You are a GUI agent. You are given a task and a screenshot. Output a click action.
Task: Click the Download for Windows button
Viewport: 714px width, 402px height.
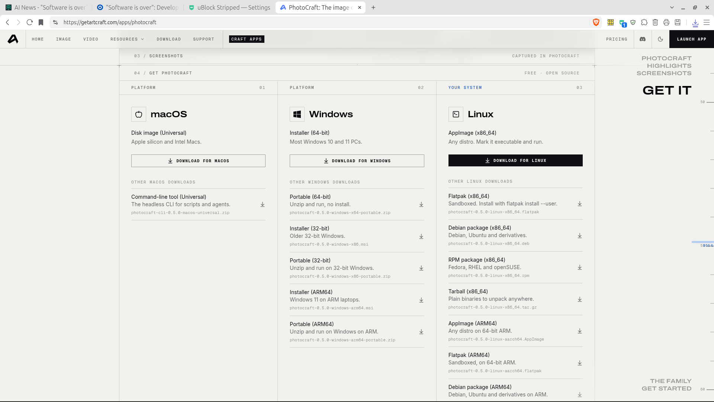357,161
